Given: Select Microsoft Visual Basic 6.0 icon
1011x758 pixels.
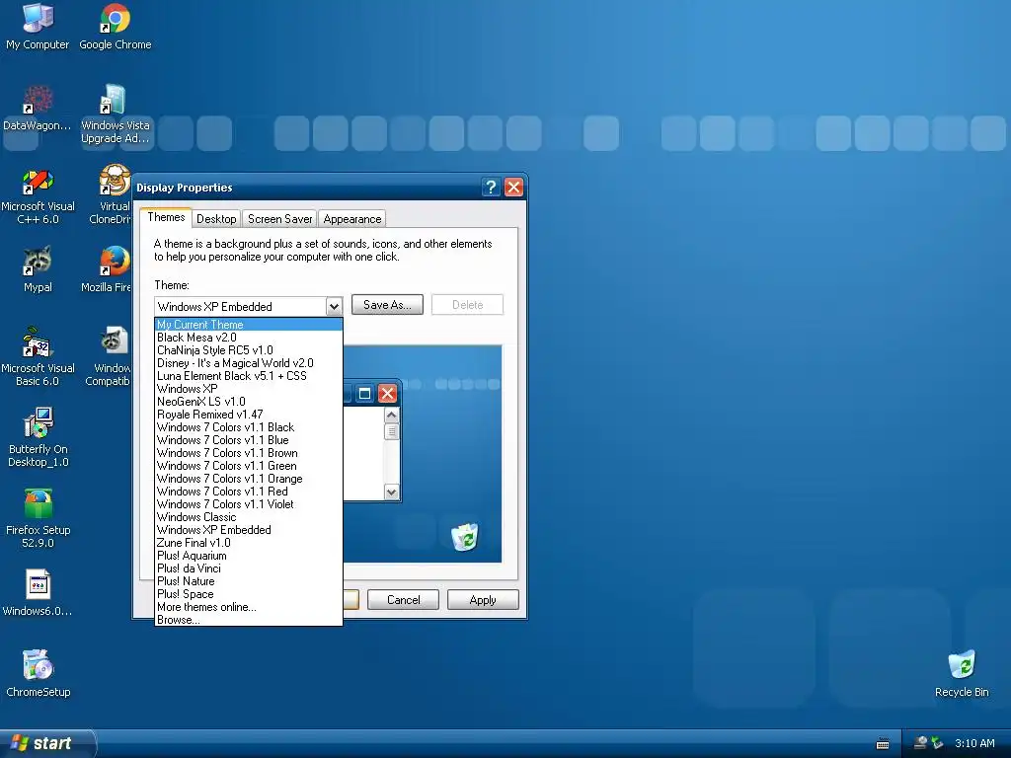Looking at the screenshot, I should tap(38, 357).
